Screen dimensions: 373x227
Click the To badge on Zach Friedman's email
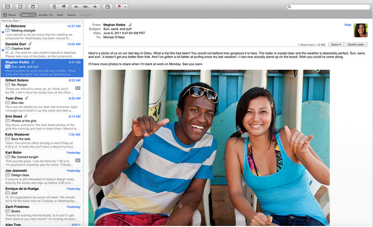click(8, 211)
